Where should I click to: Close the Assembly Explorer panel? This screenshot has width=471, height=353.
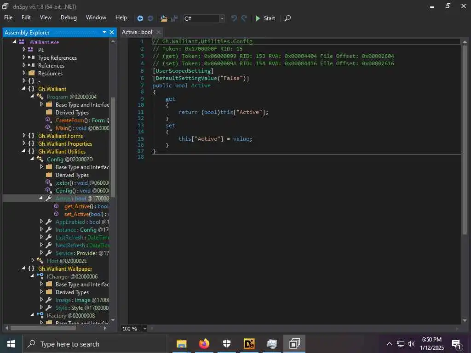click(112, 32)
